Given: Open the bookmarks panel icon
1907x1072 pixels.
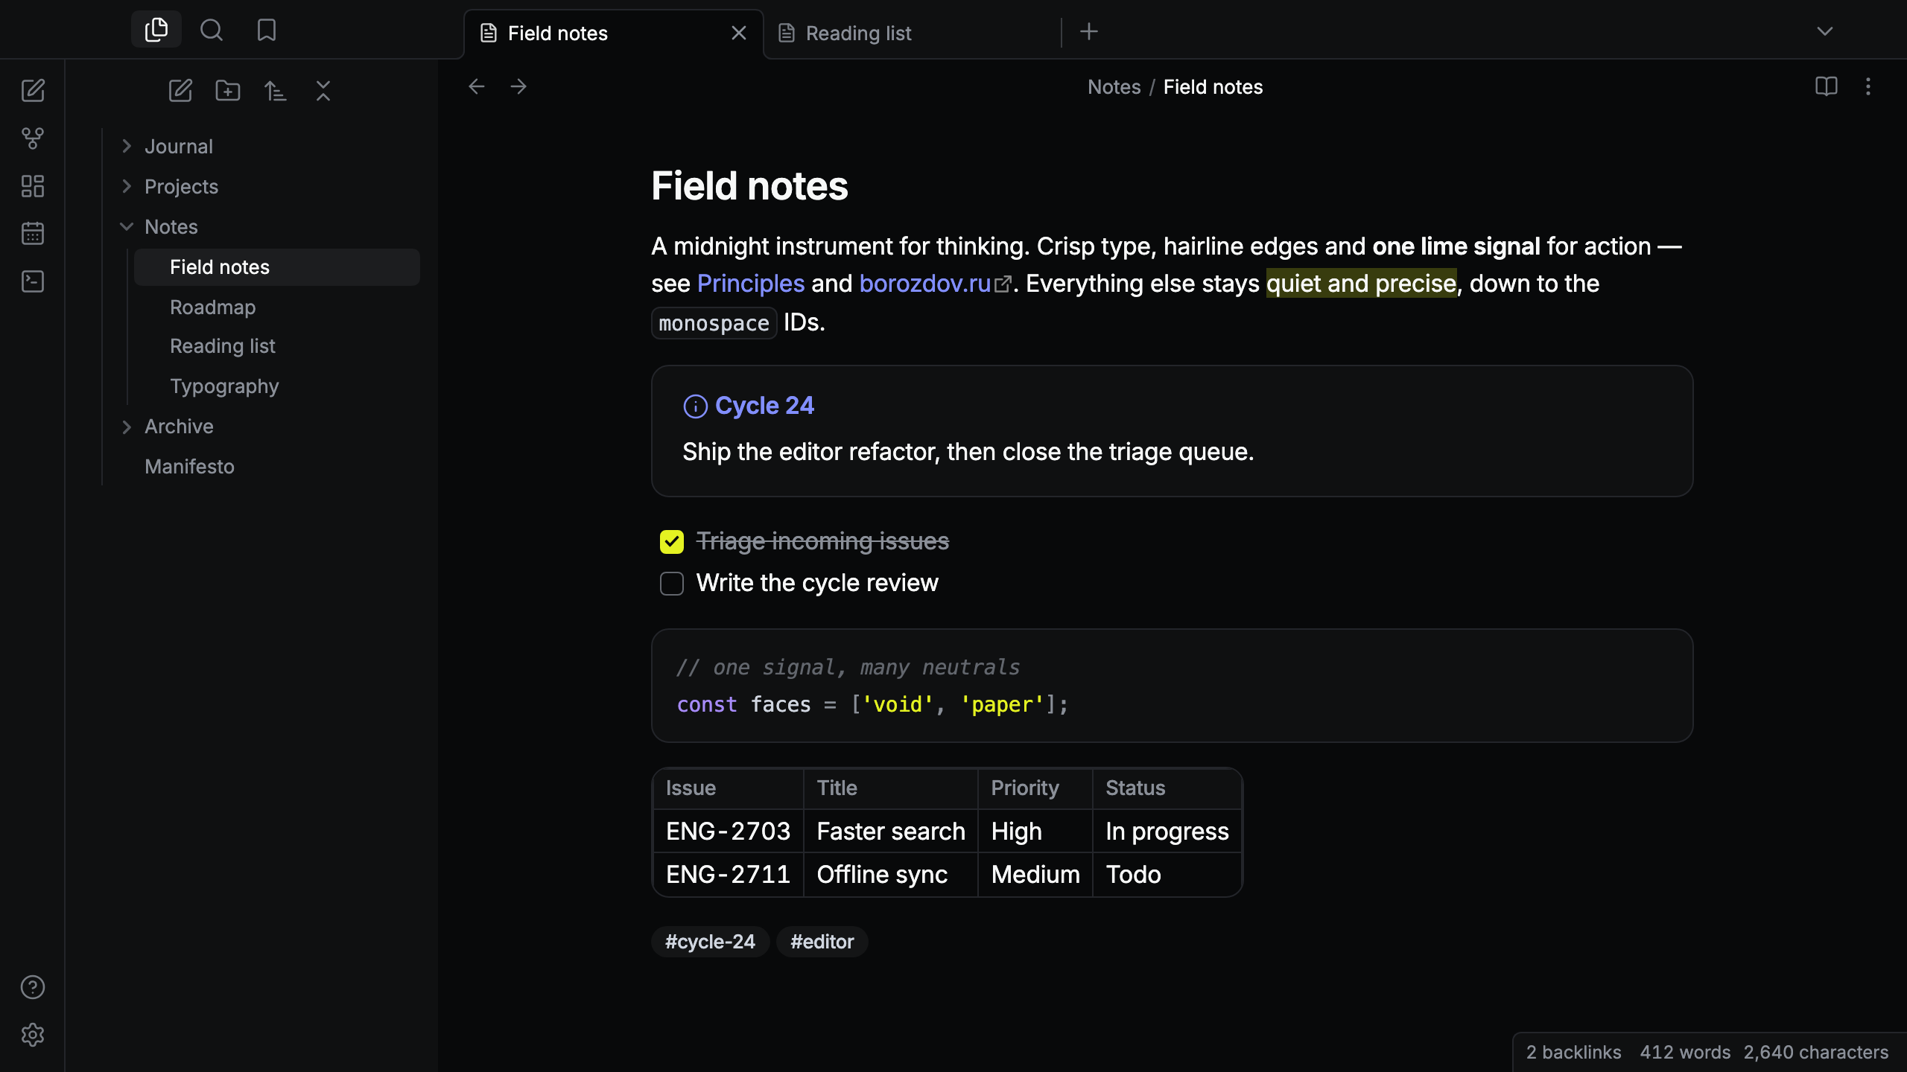Looking at the screenshot, I should click(267, 30).
